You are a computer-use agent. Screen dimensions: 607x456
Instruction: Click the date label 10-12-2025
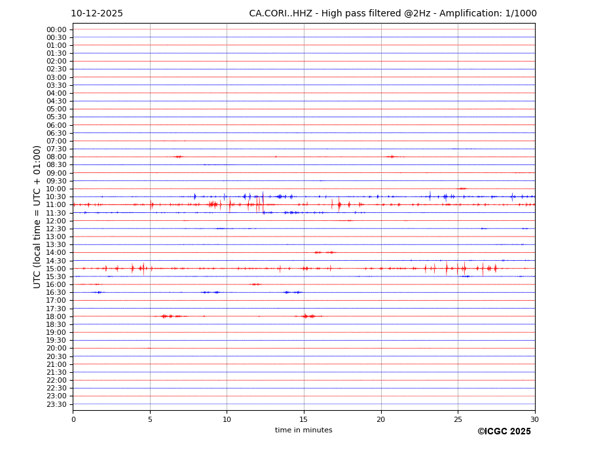coord(97,14)
